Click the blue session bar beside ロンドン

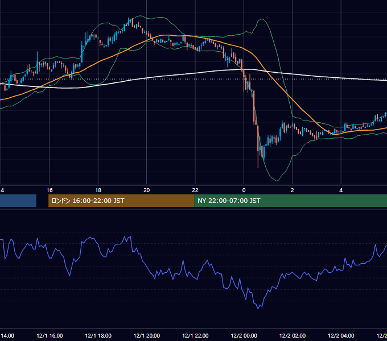tap(18, 201)
